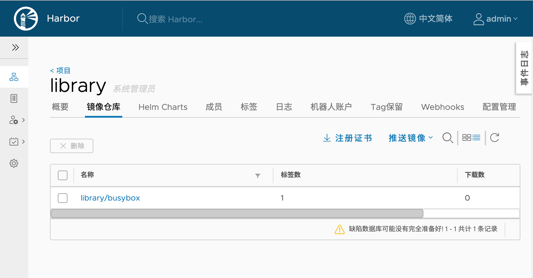Open the 推送镜像 dropdown
Image resolution: width=533 pixels, height=278 pixels.
pos(410,138)
